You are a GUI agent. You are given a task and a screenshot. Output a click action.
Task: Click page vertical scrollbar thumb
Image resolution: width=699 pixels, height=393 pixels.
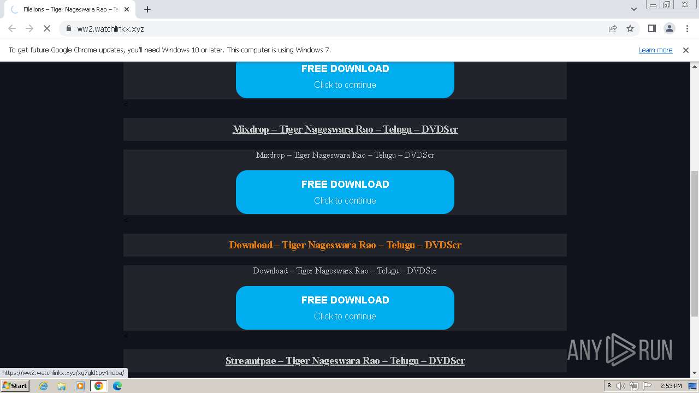coord(695,243)
